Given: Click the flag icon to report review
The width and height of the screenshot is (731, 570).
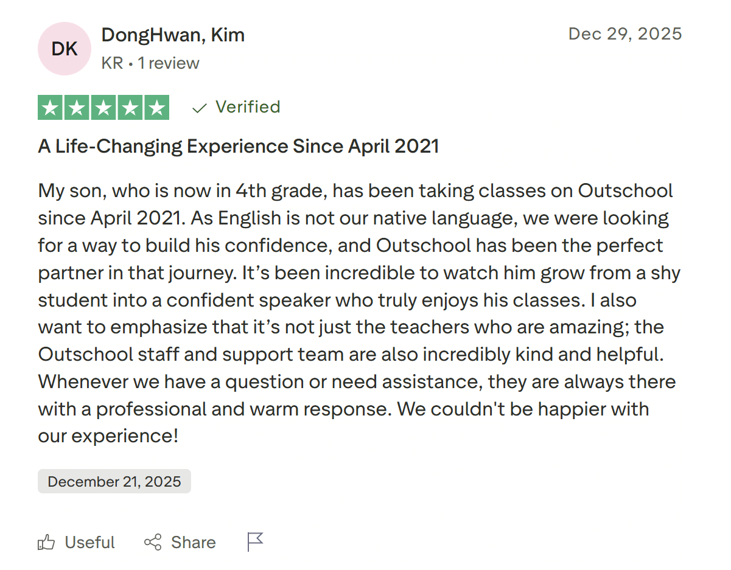Looking at the screenshot, I should point(255,541).
